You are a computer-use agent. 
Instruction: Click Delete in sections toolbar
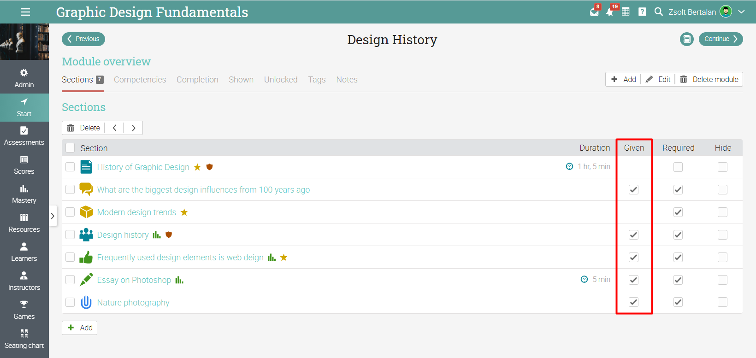click(x=83, y=128)
